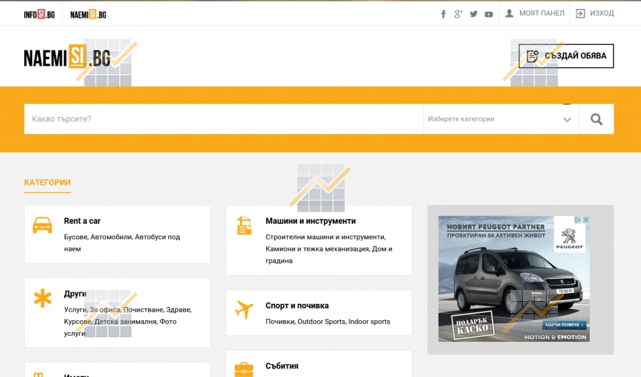This screenshot has height=377, width=641.
Task: Click 'Строителни машини и инструменти' description text
Action: (326, 237)
